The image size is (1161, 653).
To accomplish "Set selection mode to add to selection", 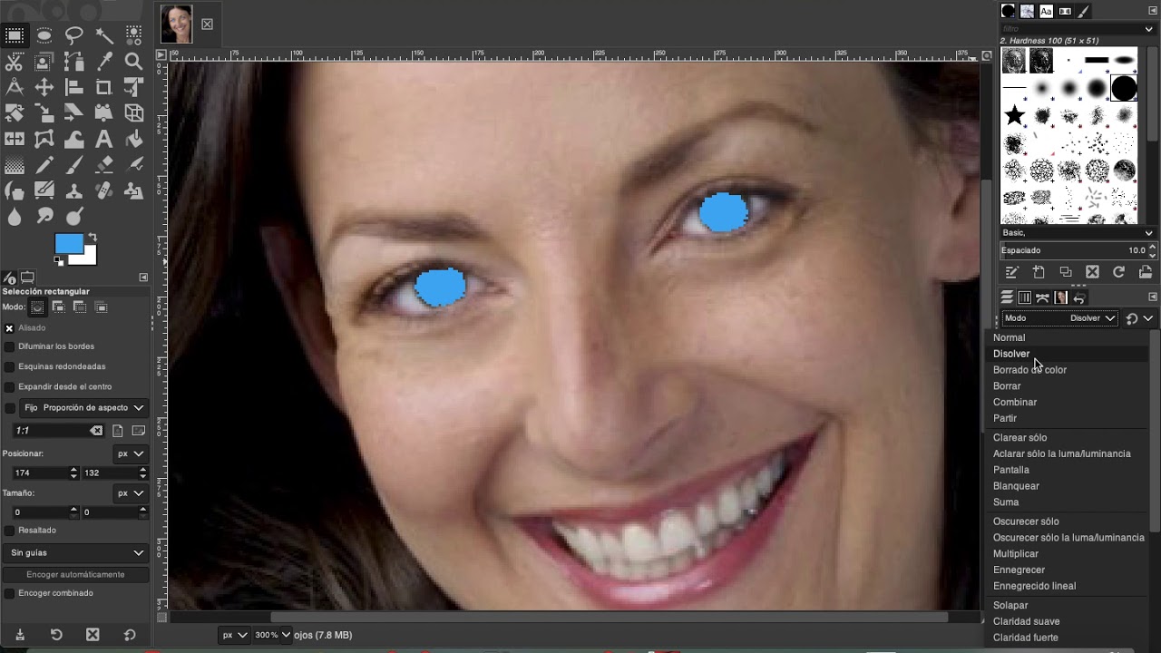I will coord(58,307).
